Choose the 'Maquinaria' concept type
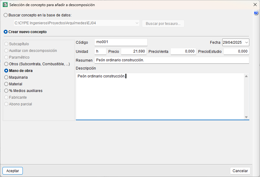Screen dimensions: 260x177 coord(6,77)
